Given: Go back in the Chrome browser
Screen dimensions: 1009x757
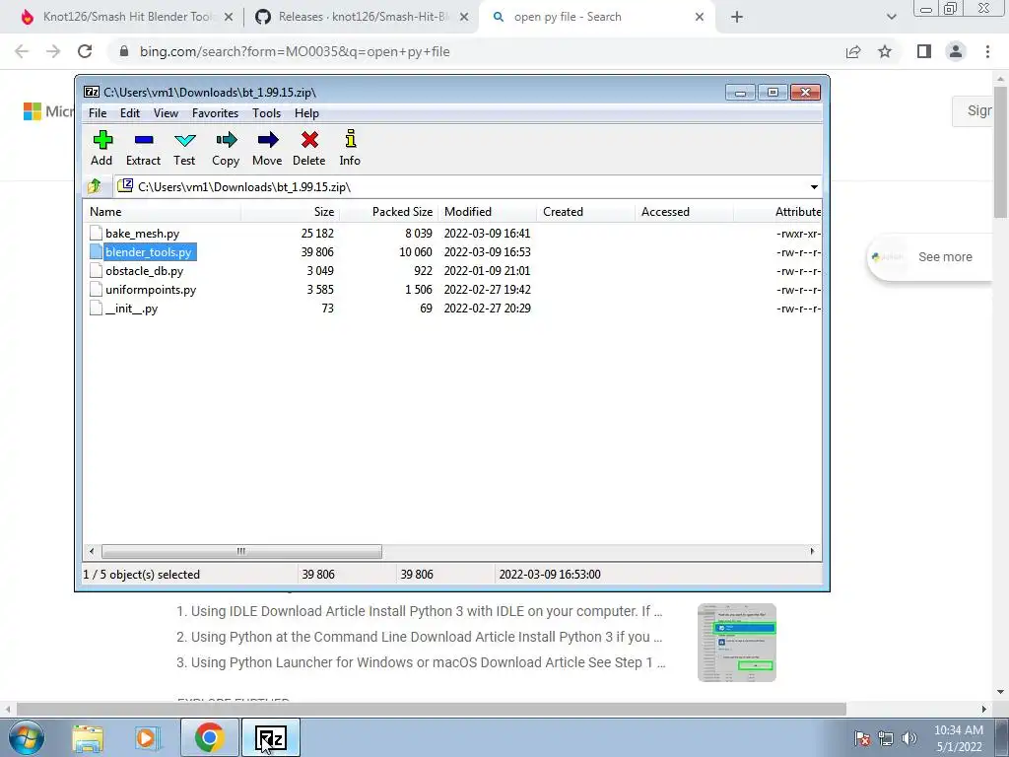Looking at the screenshot, I should [x=22, y=51].
